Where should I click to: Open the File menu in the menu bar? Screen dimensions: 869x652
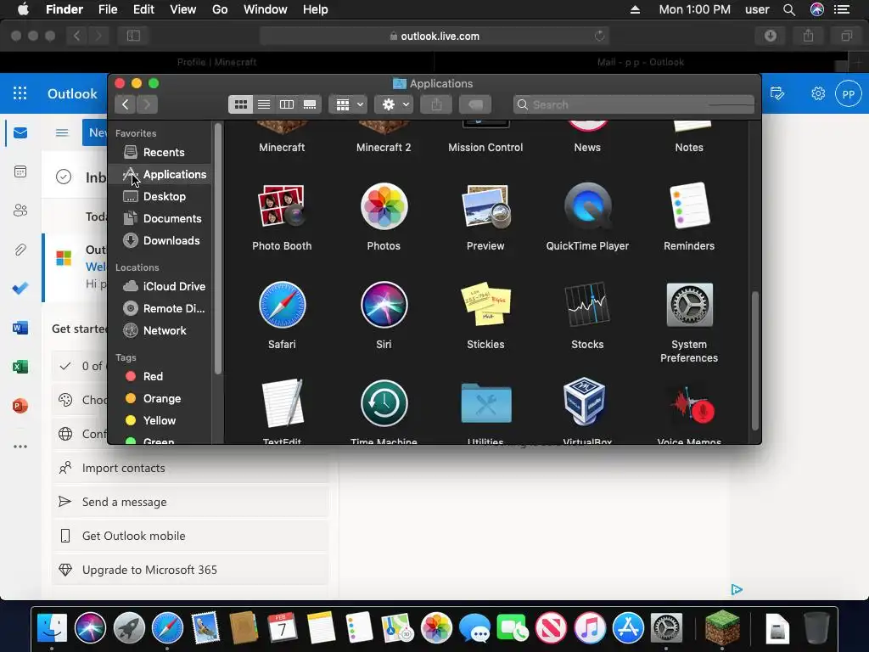pos(108,9)
